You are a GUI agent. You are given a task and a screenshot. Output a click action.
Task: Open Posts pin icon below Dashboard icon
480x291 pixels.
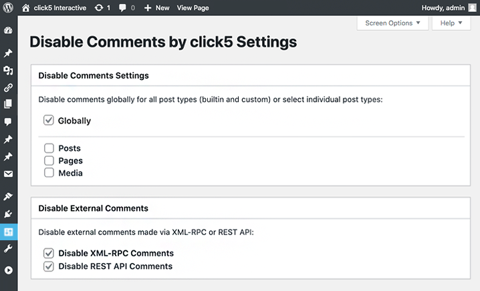pyautogui.click(x=8, y=53)
